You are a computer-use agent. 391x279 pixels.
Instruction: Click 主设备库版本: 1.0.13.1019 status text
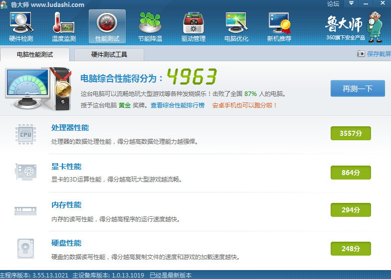tap(108, 276)
